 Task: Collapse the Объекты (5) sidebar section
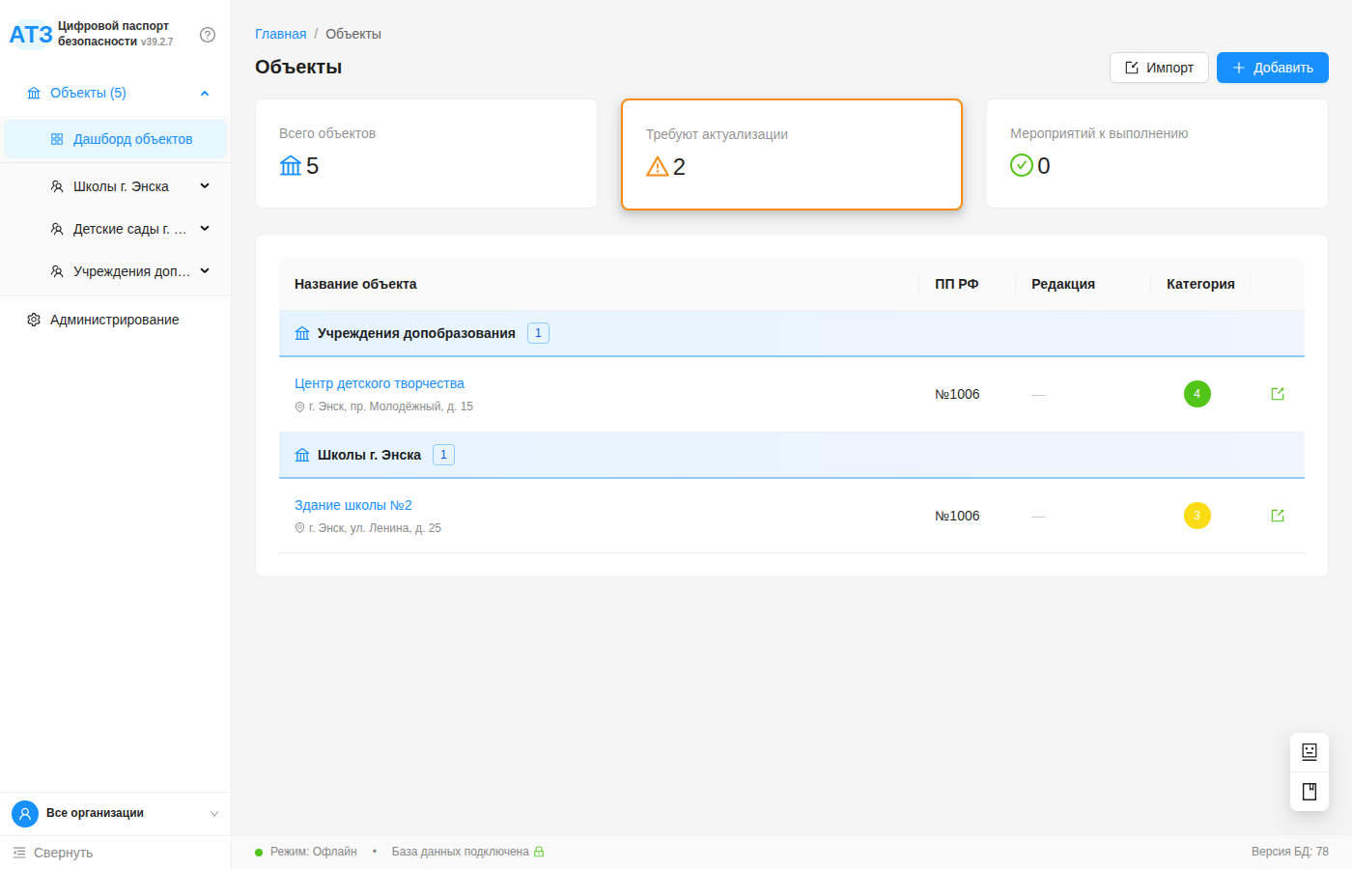(204, 94)
